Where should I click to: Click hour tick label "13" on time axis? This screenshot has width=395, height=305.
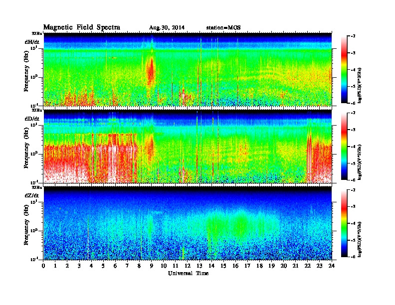point(199,266)
